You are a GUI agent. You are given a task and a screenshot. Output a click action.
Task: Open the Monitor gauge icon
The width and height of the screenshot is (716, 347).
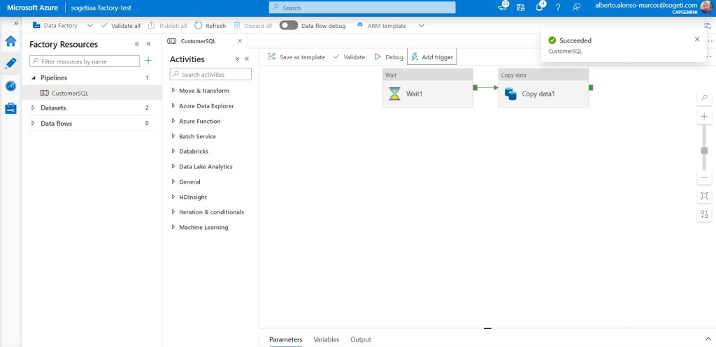click(10, 86)
